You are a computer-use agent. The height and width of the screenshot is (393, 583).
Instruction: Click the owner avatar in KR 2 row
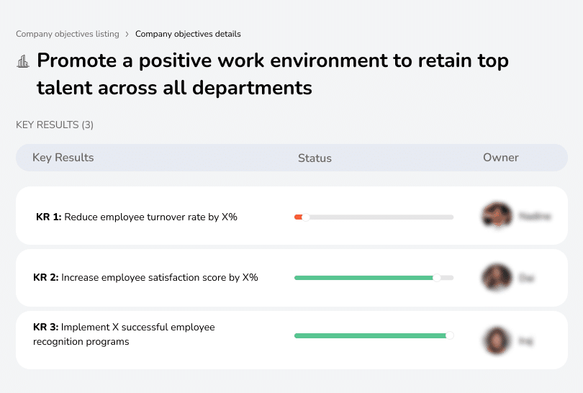tap(497, 277)
